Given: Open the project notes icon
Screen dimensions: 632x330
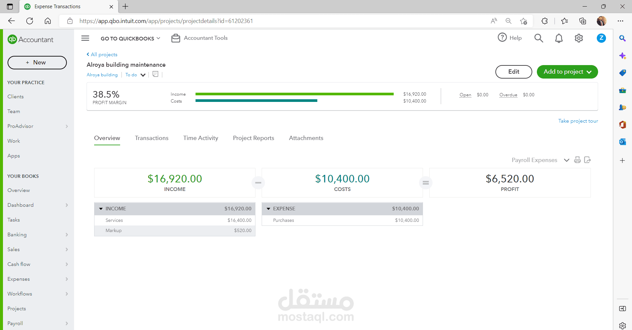Looking at the screenshot, I should 155,74.
